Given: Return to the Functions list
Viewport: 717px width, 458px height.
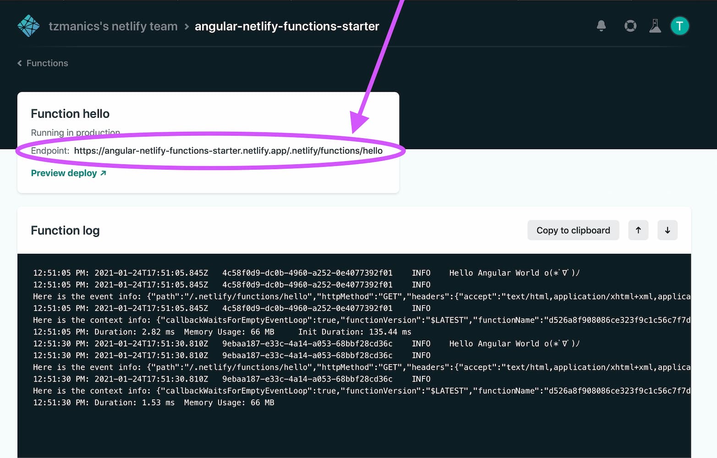Looking at the screenshot, I should (x=47, y=63).
